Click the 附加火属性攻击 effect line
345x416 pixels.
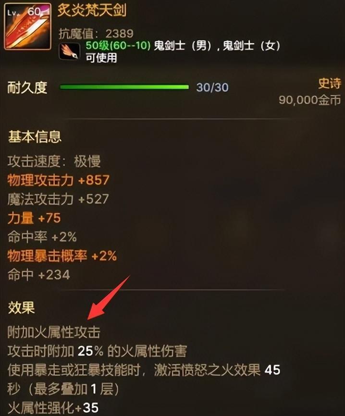[x=54, y=332]
